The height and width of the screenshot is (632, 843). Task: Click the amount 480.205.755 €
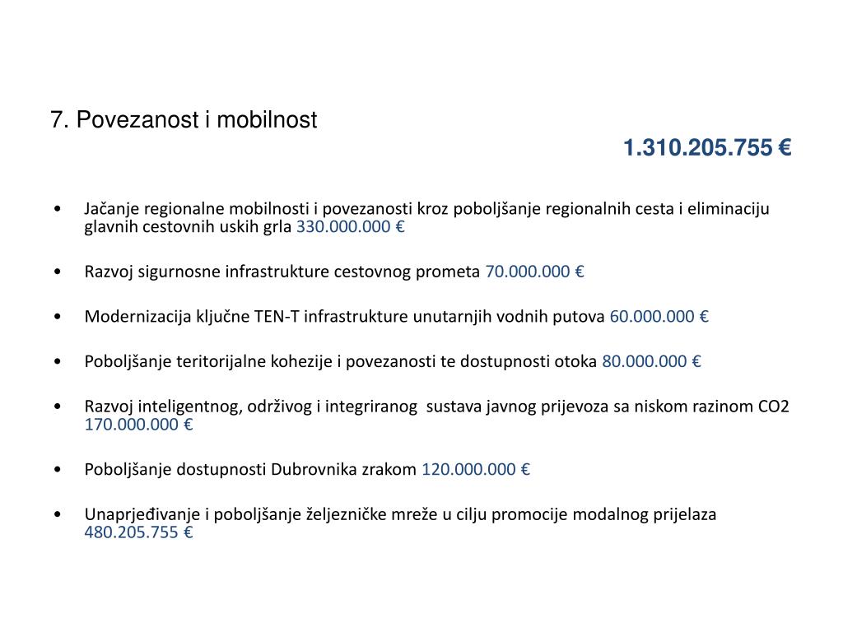pos(138,532)
